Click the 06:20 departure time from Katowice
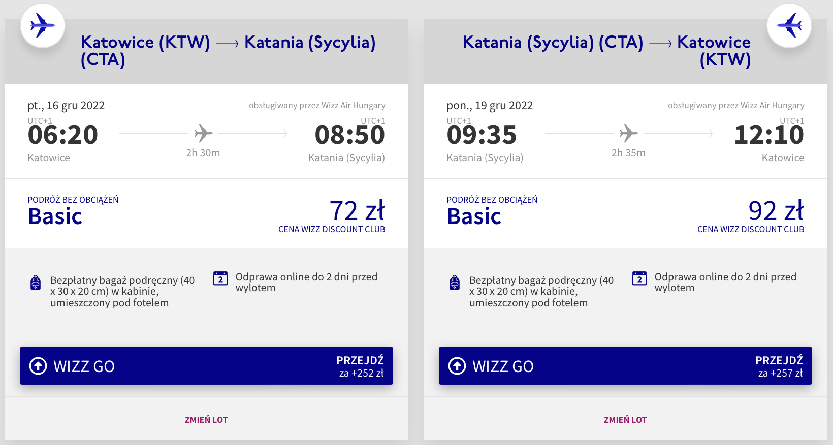 point(63,135)
